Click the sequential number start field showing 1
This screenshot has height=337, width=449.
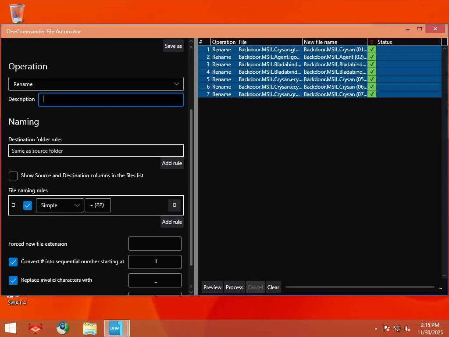coord(155,262)
